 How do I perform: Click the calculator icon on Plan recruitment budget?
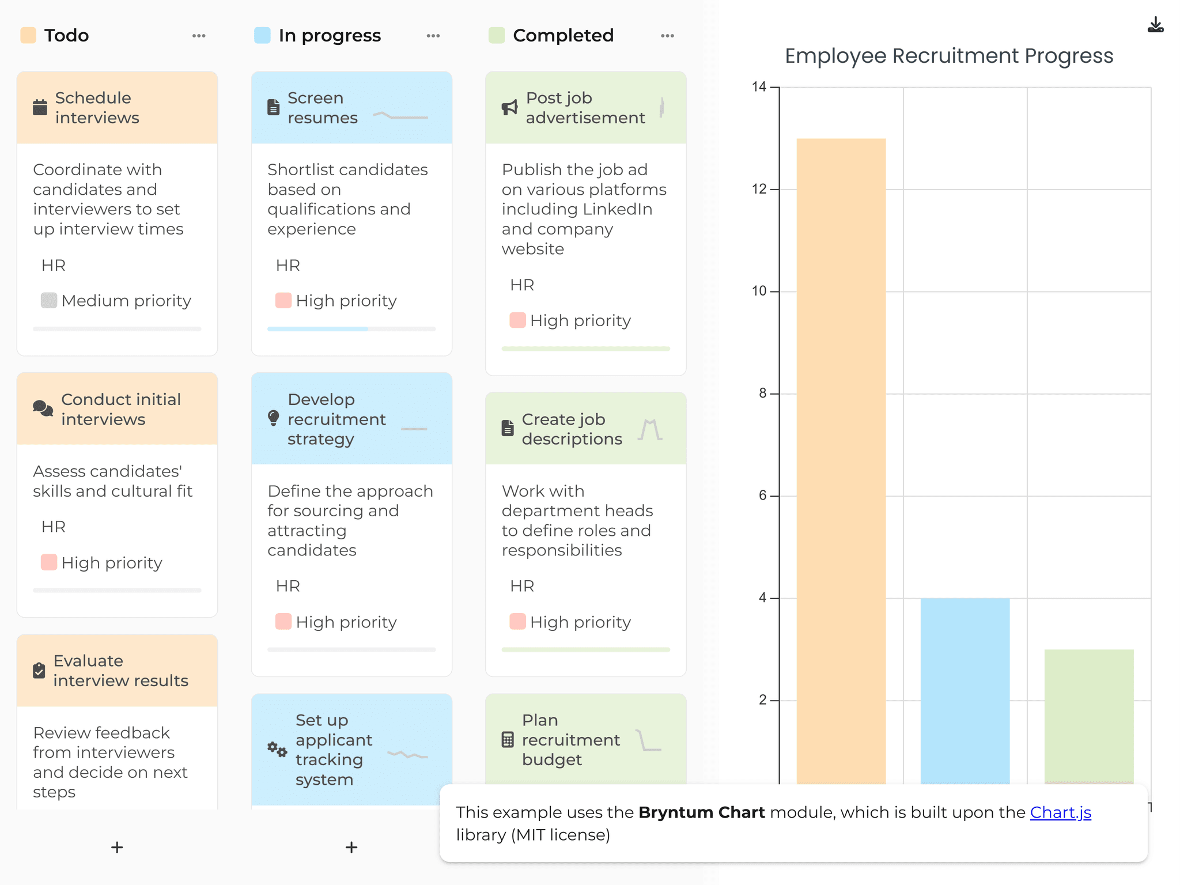[x=508, y=740]
